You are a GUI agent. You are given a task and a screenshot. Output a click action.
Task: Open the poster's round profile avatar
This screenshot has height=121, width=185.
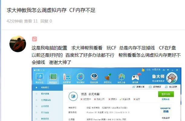[x=18, y=44]
